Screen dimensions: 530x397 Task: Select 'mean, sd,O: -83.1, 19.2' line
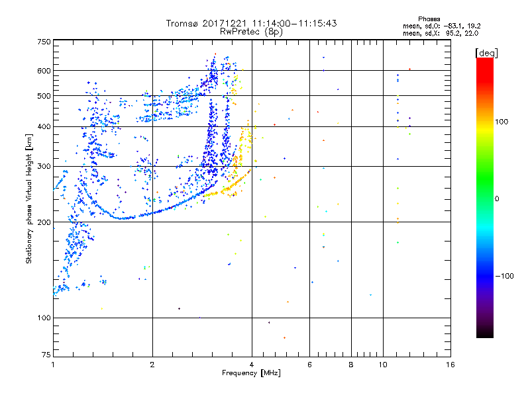pos(441,26)
